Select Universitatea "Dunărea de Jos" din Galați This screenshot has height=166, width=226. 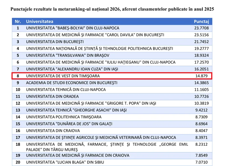click(69, 124)
